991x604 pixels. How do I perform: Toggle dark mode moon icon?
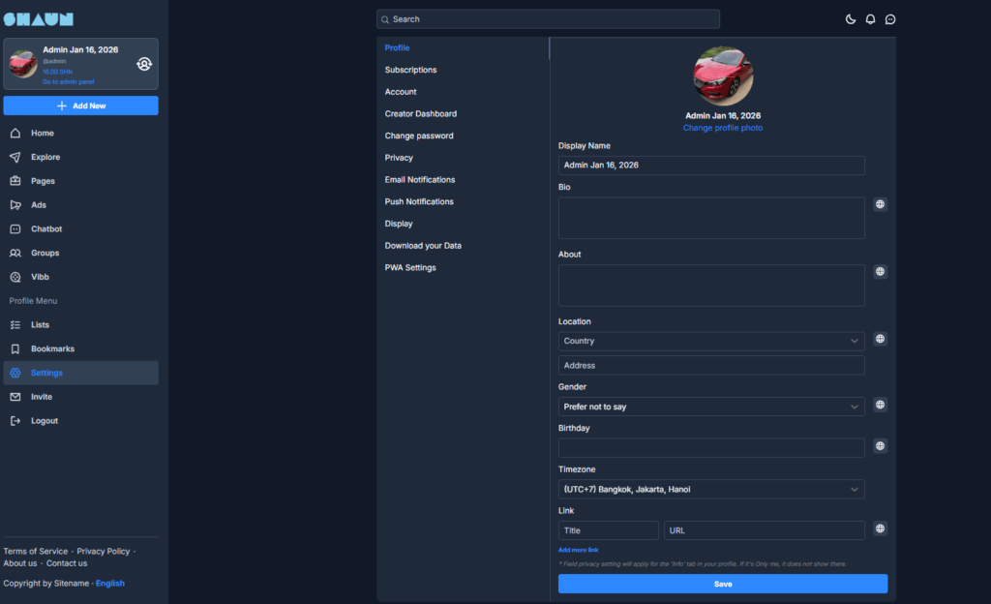pyautogui.click(x=851, y=19)
